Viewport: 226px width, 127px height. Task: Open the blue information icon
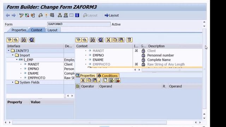click(77, 15)
